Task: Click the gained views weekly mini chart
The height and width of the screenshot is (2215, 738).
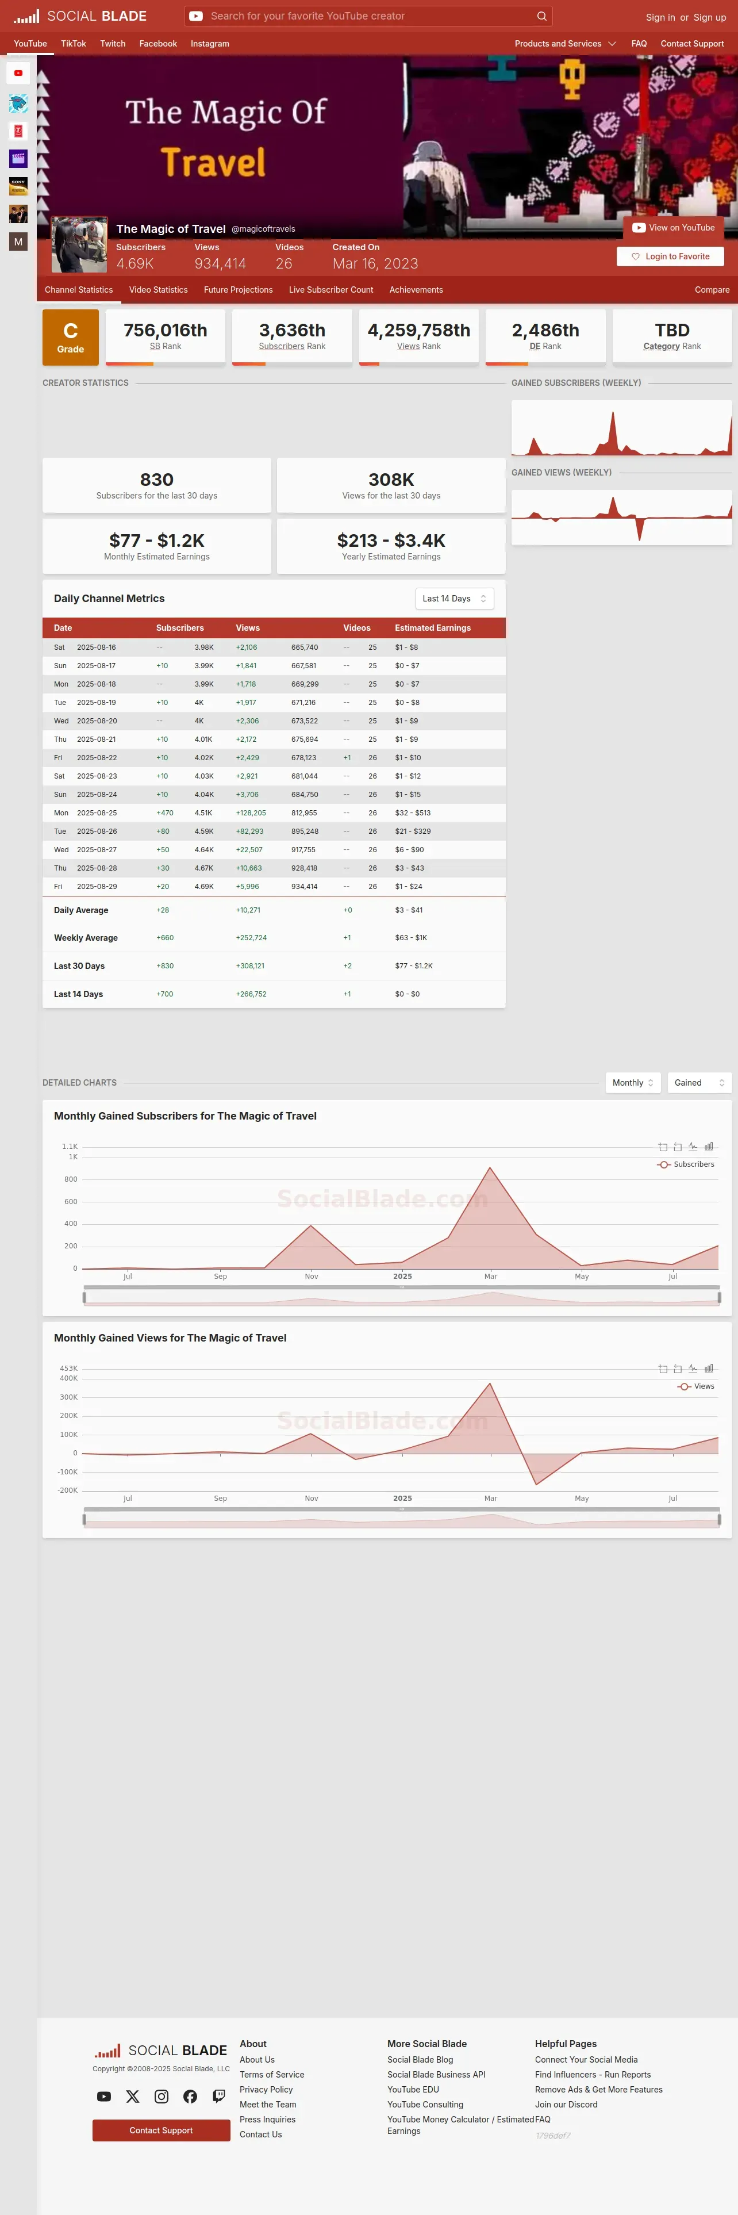Action: pos(621,517)
